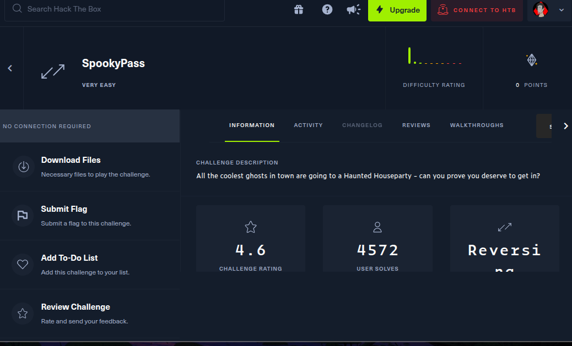Screen dimensions: 572x346
Task: Go back with left chevron arrow
Action: [x=10, y=68]
